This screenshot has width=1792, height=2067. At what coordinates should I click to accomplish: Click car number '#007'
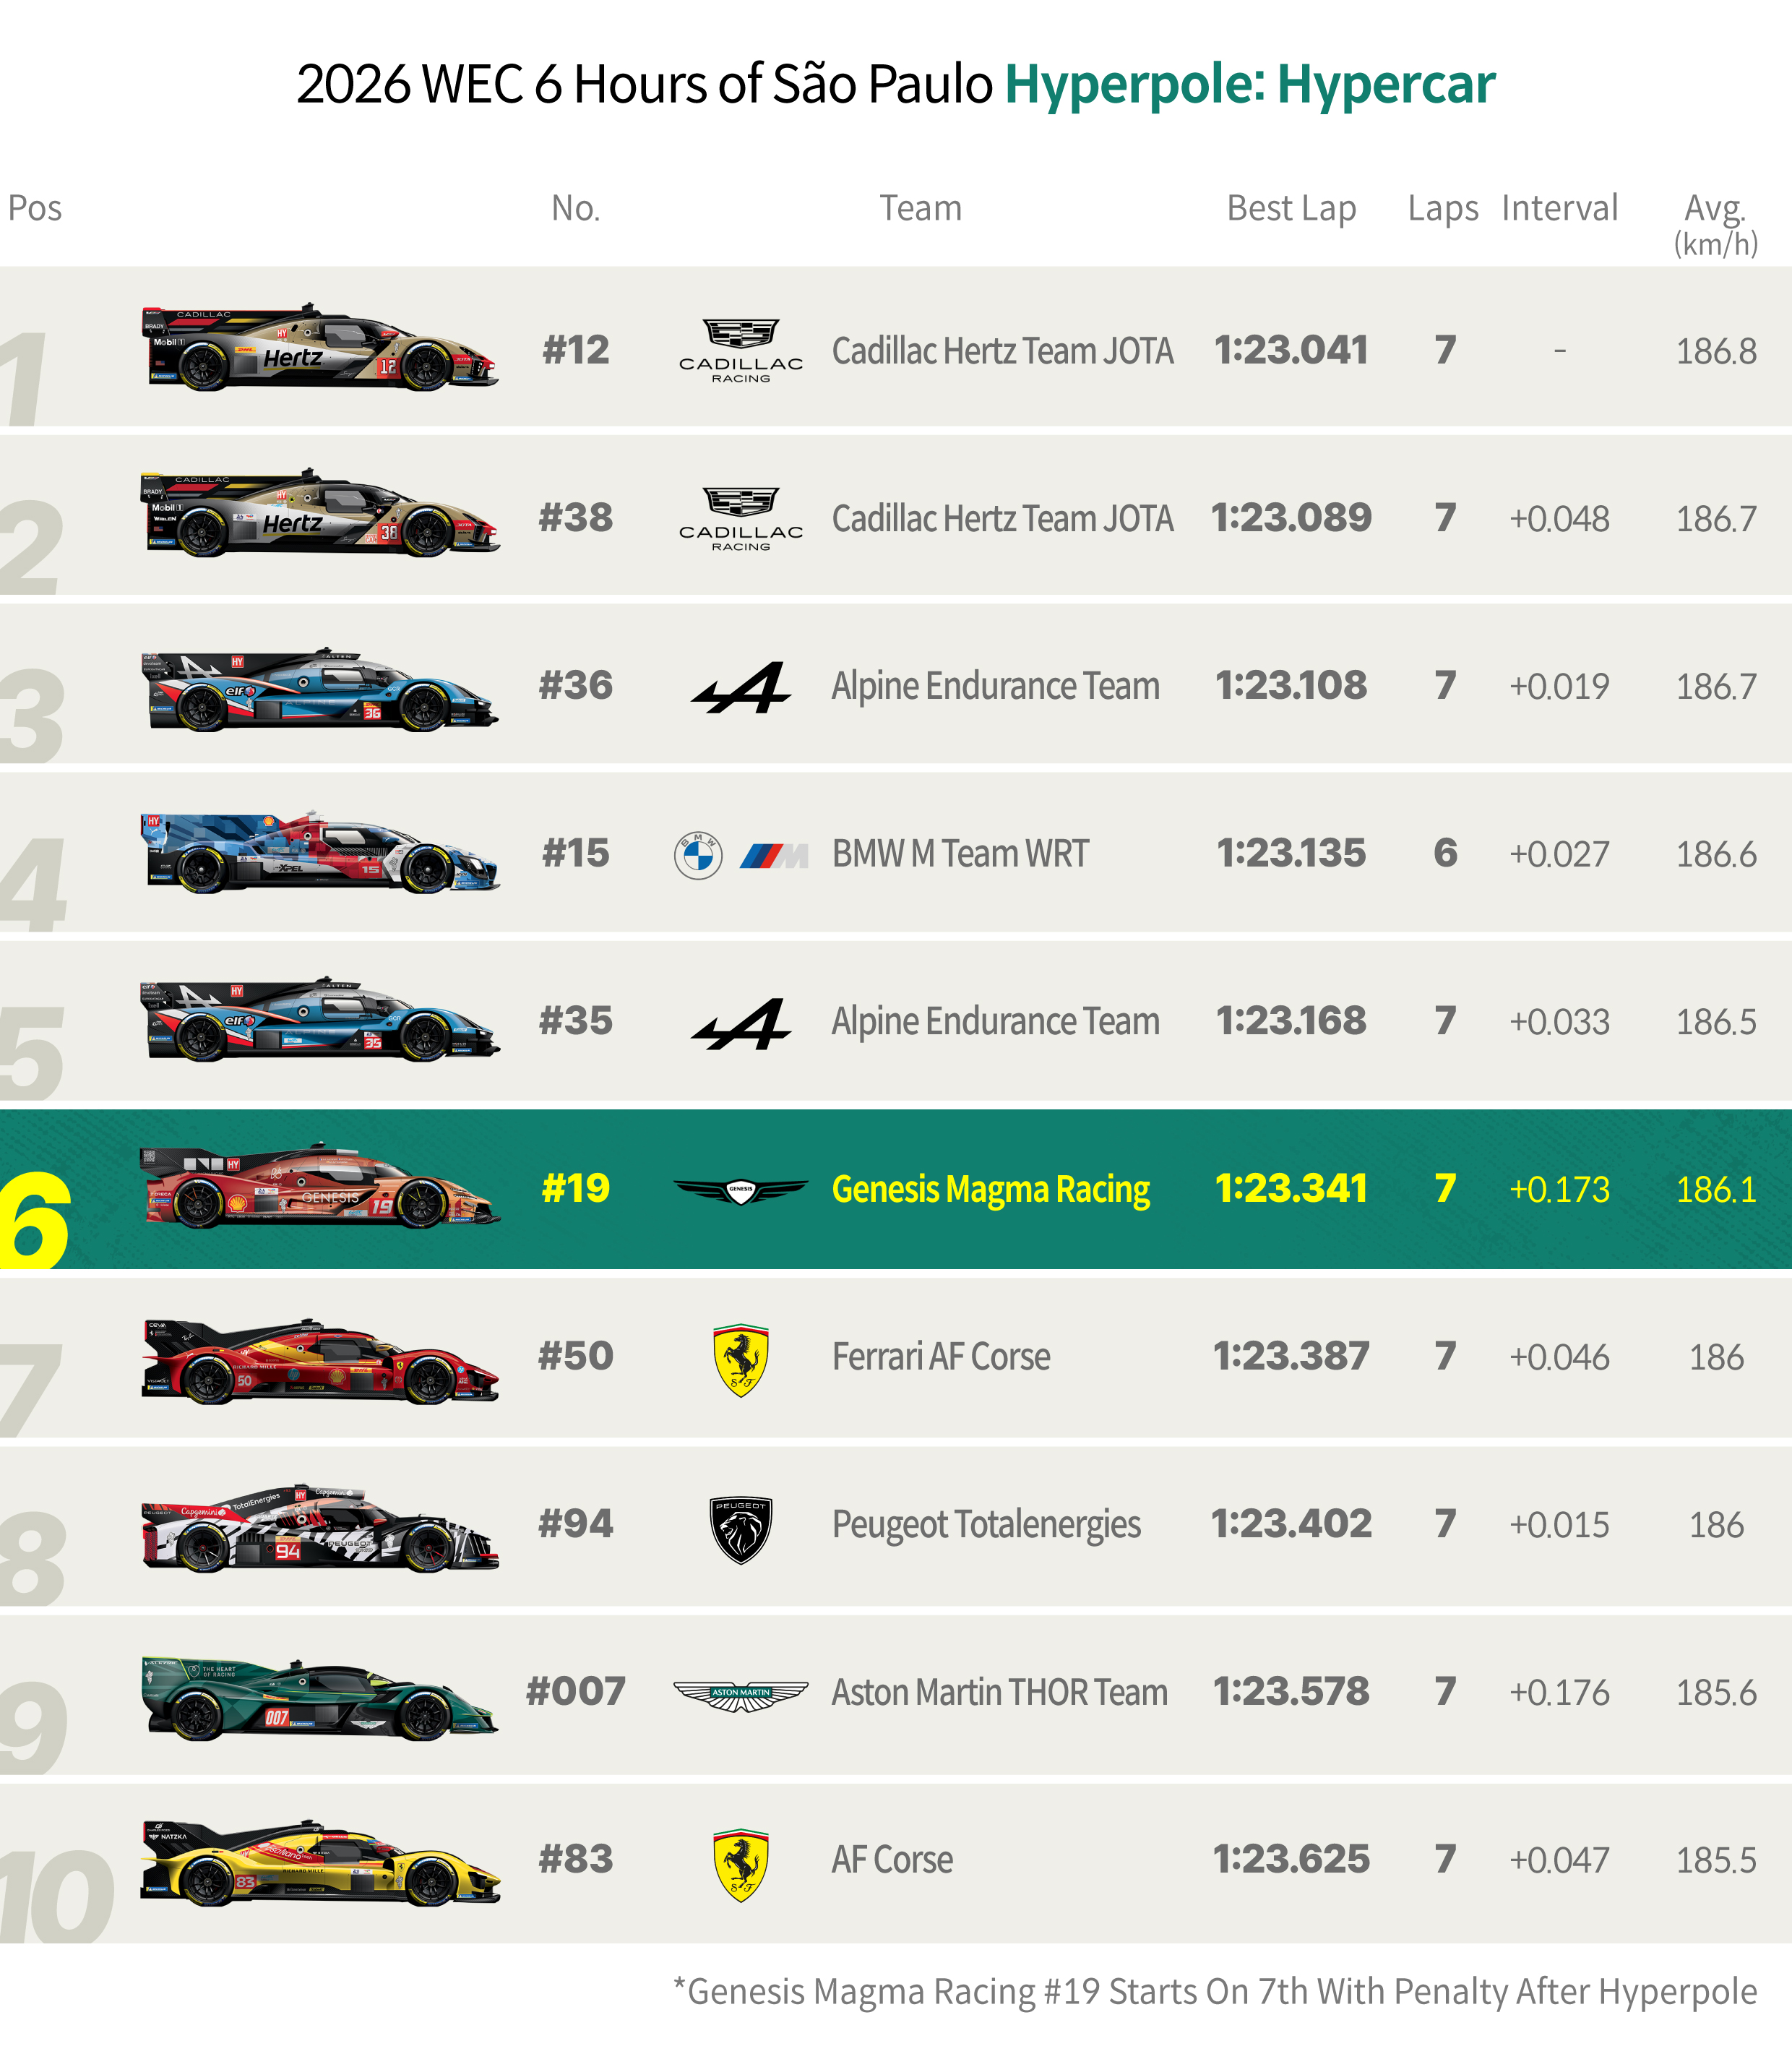(x=576, y=1692)
